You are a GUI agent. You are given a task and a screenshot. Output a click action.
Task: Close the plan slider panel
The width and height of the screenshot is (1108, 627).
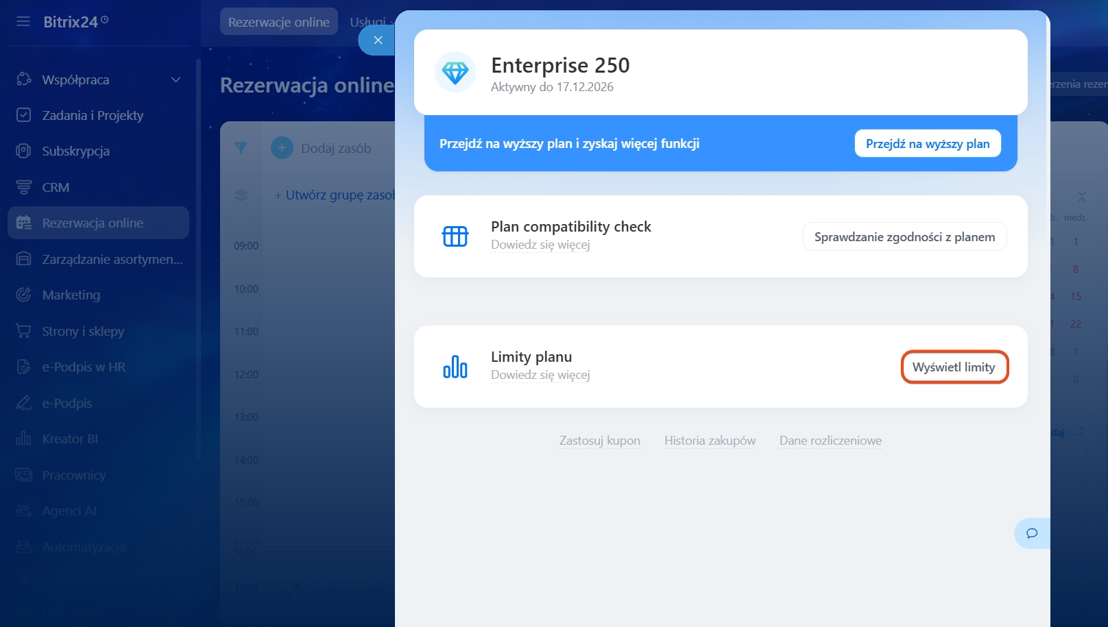pos(378,40)
